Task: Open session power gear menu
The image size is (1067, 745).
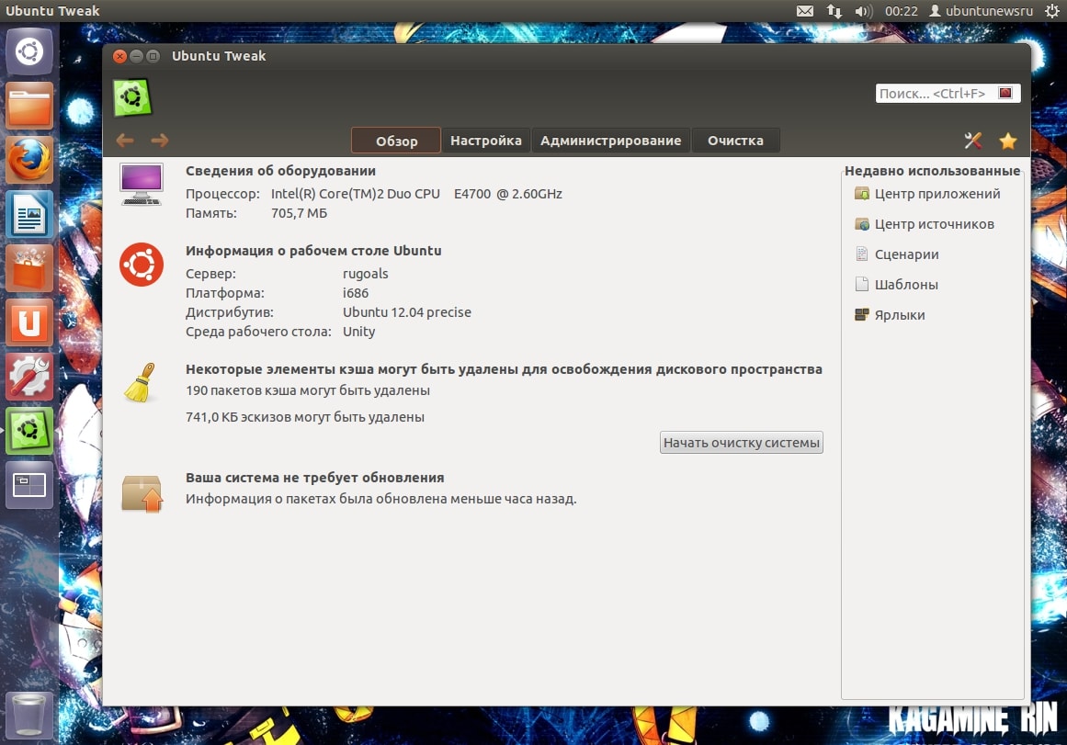Action: (x=1052, y=11)
